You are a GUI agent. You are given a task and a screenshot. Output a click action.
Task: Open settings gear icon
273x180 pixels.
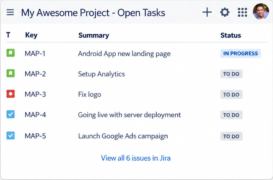point(225,12)
